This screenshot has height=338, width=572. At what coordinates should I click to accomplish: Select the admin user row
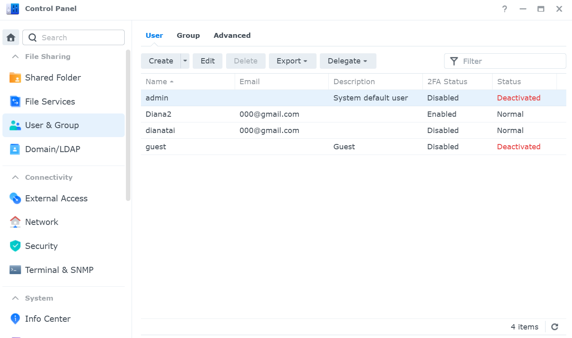pos(354,98)
